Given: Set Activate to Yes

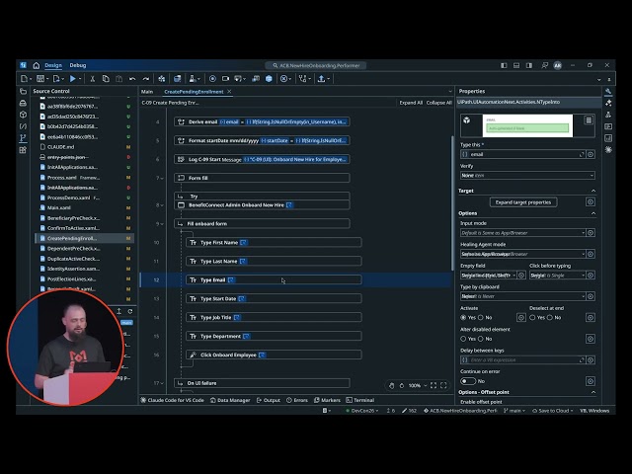Looking at the screenshot, I should (463, 318).
